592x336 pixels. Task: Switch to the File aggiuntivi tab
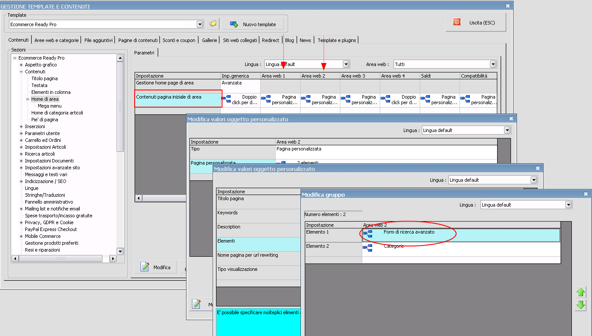pyautogui.click(x=99, y=40)
